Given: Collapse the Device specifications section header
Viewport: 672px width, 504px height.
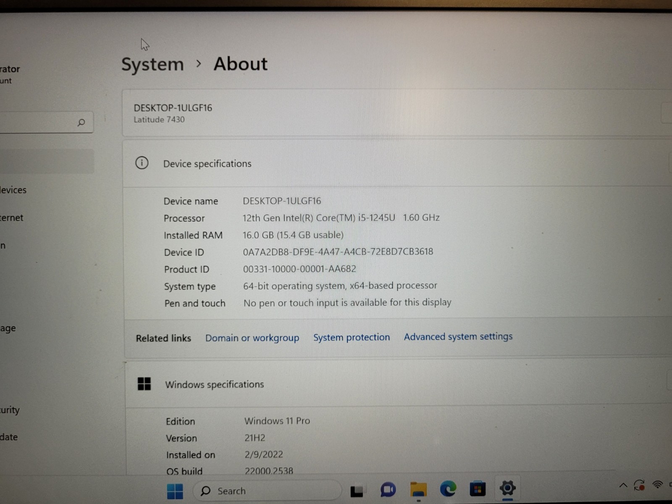Looking at the screenshot, I should tap(397, 163).
